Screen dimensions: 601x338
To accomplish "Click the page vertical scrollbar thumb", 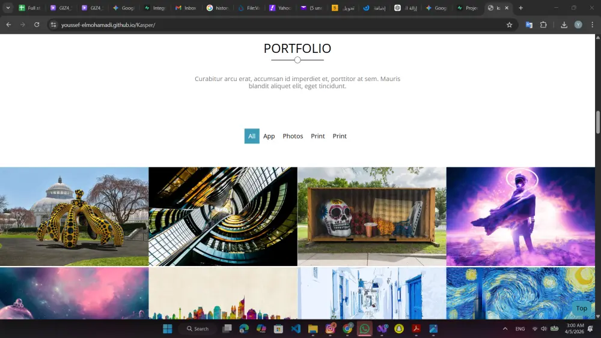I will pos(597,122).
